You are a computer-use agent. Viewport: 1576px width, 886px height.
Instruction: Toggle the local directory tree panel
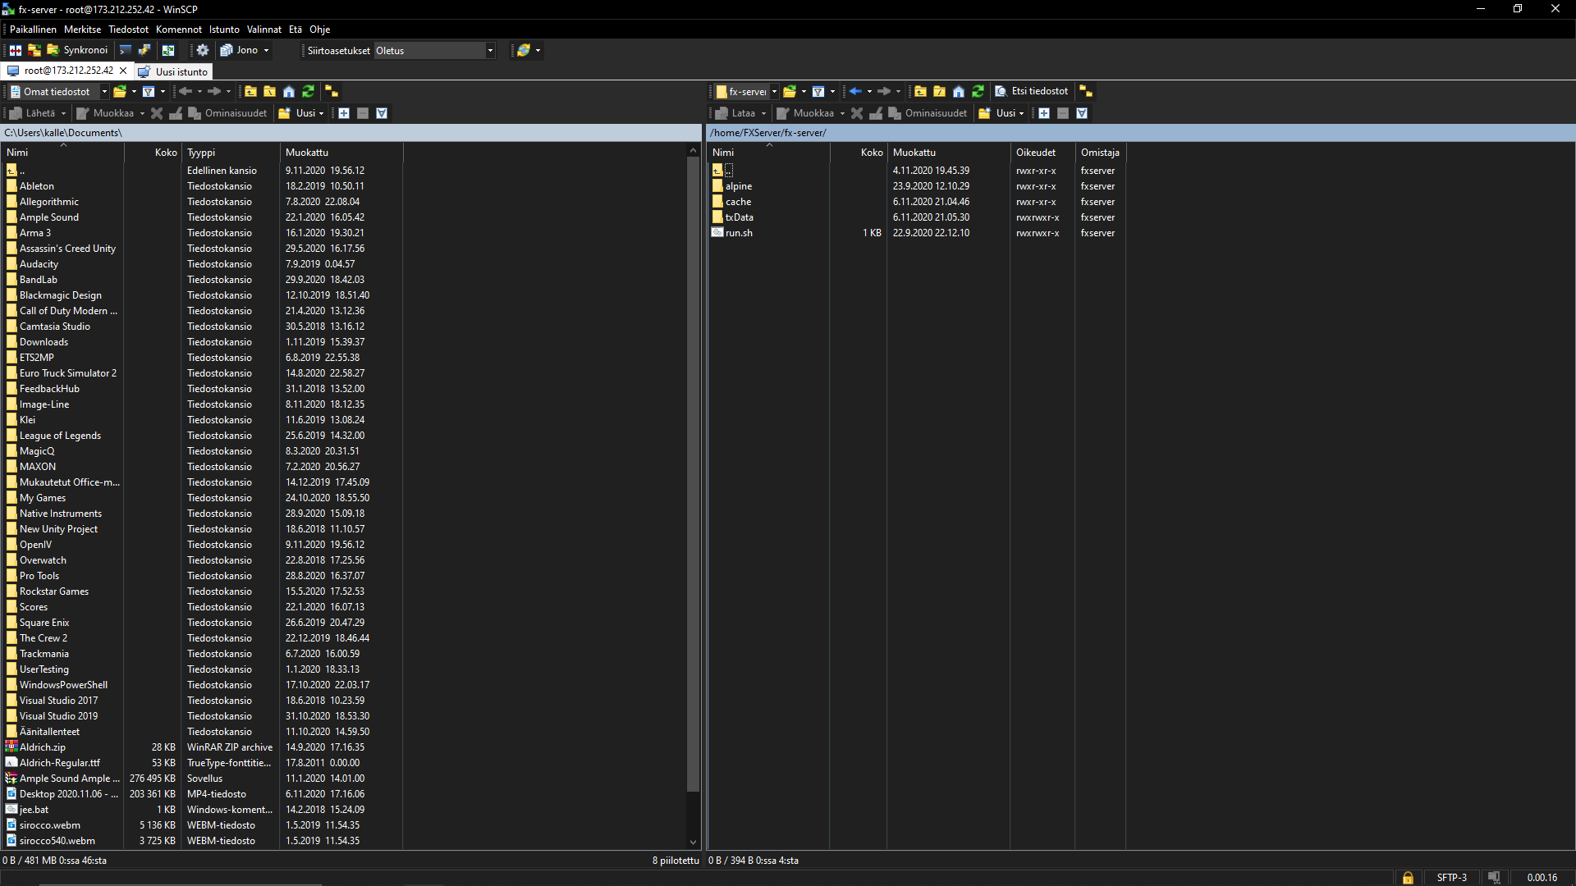(x=332, y=91)
